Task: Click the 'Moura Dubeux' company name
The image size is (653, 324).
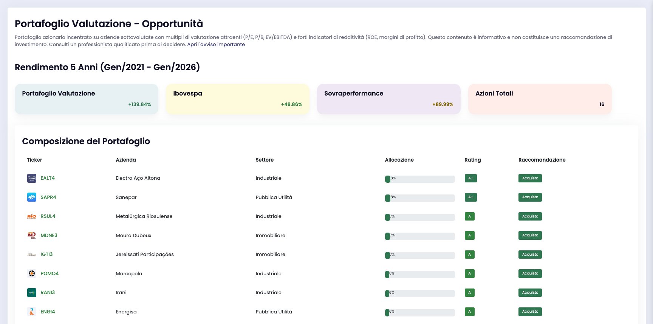Action: 133,235
